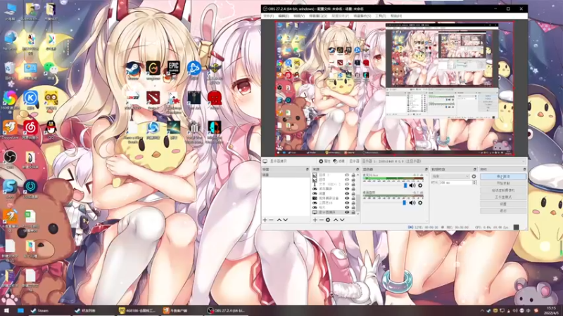Click the 开始录制 start recording button
This screenshot has width=563, height=316.
coord(503,183)
